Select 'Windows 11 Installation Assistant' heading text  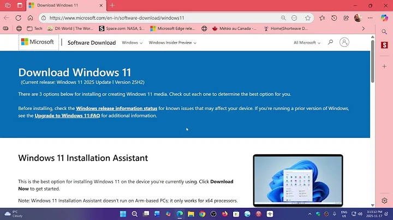83,158
